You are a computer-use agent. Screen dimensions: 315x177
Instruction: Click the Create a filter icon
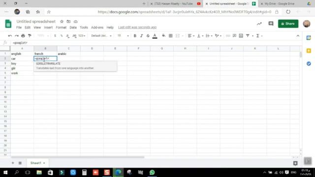coord(248,36)
